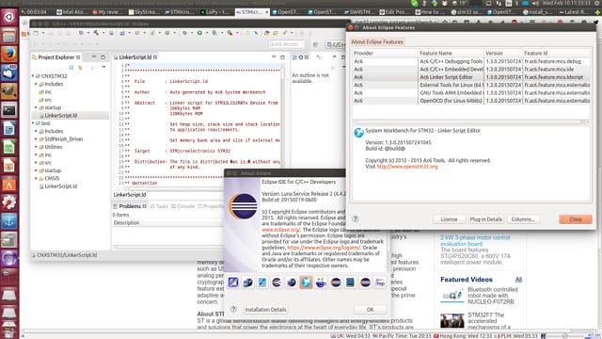
Task: Click Collapse All in Project Explorer
Action: tap(71, 68)
